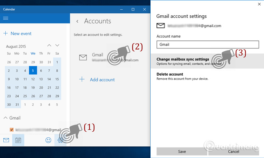The width and height of the screenshot is (264, 158).
Task: Select date 23 in the mini calendar
Action: 9,96
